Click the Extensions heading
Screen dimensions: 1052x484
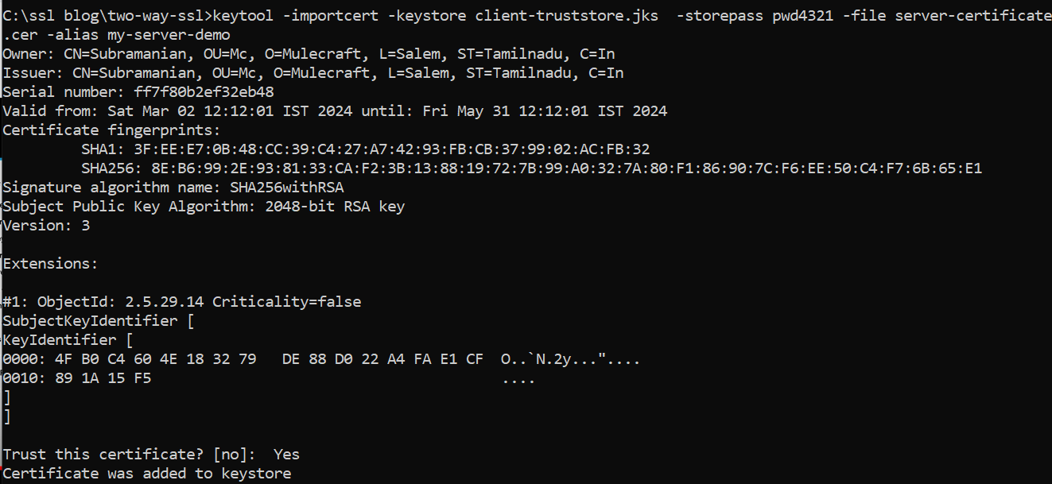[50, 264]
